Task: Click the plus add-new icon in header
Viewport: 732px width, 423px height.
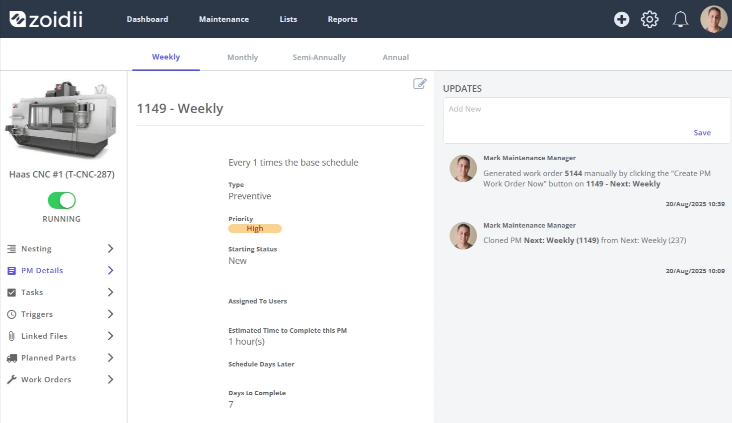Action: 621,19
